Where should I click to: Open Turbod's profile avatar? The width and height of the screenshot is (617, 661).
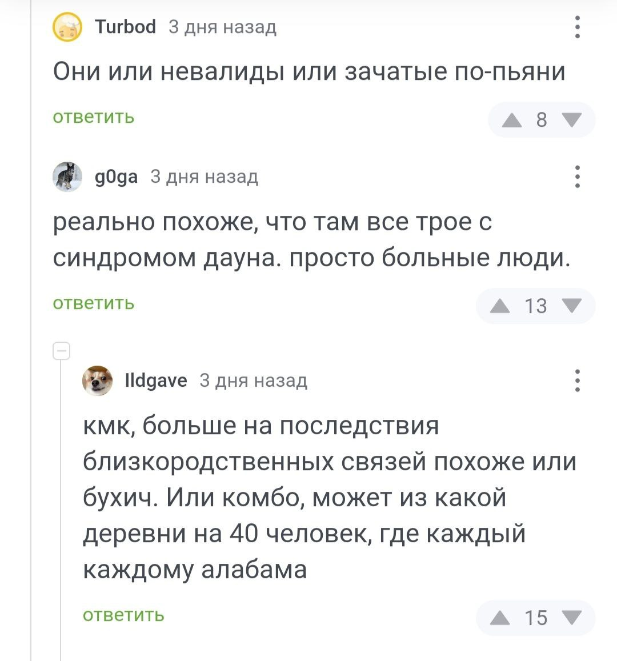67,27
